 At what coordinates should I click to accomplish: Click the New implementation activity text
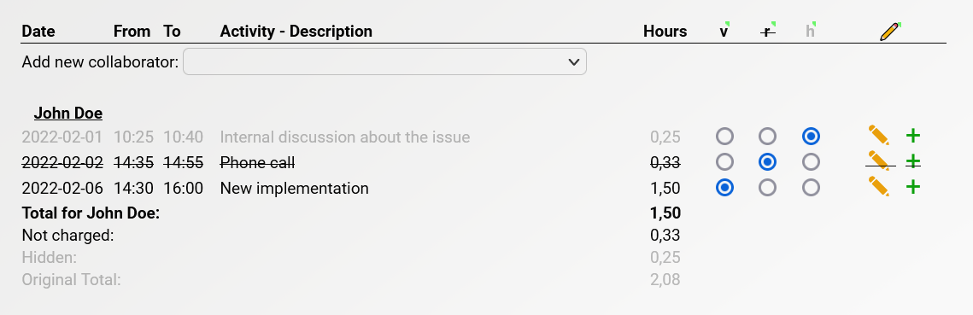294,188
